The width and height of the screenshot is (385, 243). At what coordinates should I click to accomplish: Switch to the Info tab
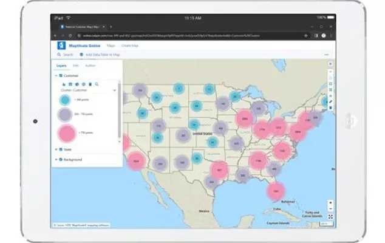75,65
